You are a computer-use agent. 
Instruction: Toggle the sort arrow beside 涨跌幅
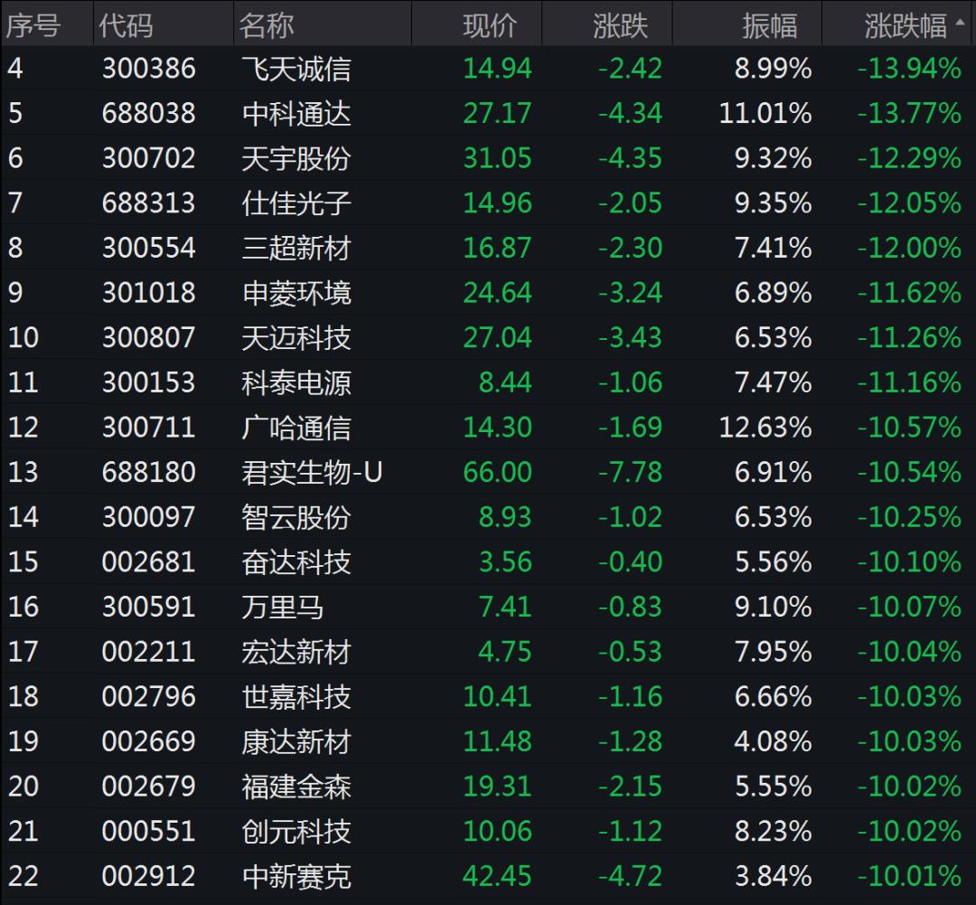click(x=961, y=23)
